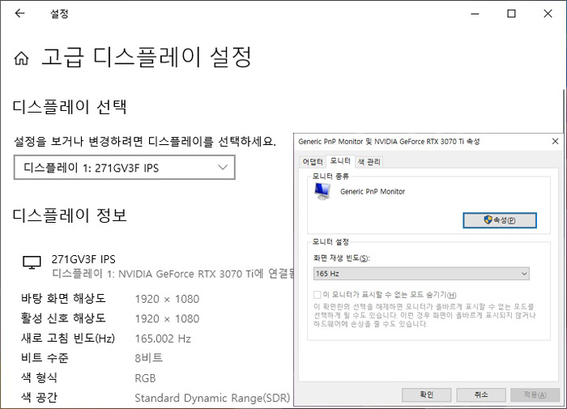Expand the 화면 재생 빈도 165 Hz dropdown
Viewport: 567px width, 409px height.
coord(421,274)
